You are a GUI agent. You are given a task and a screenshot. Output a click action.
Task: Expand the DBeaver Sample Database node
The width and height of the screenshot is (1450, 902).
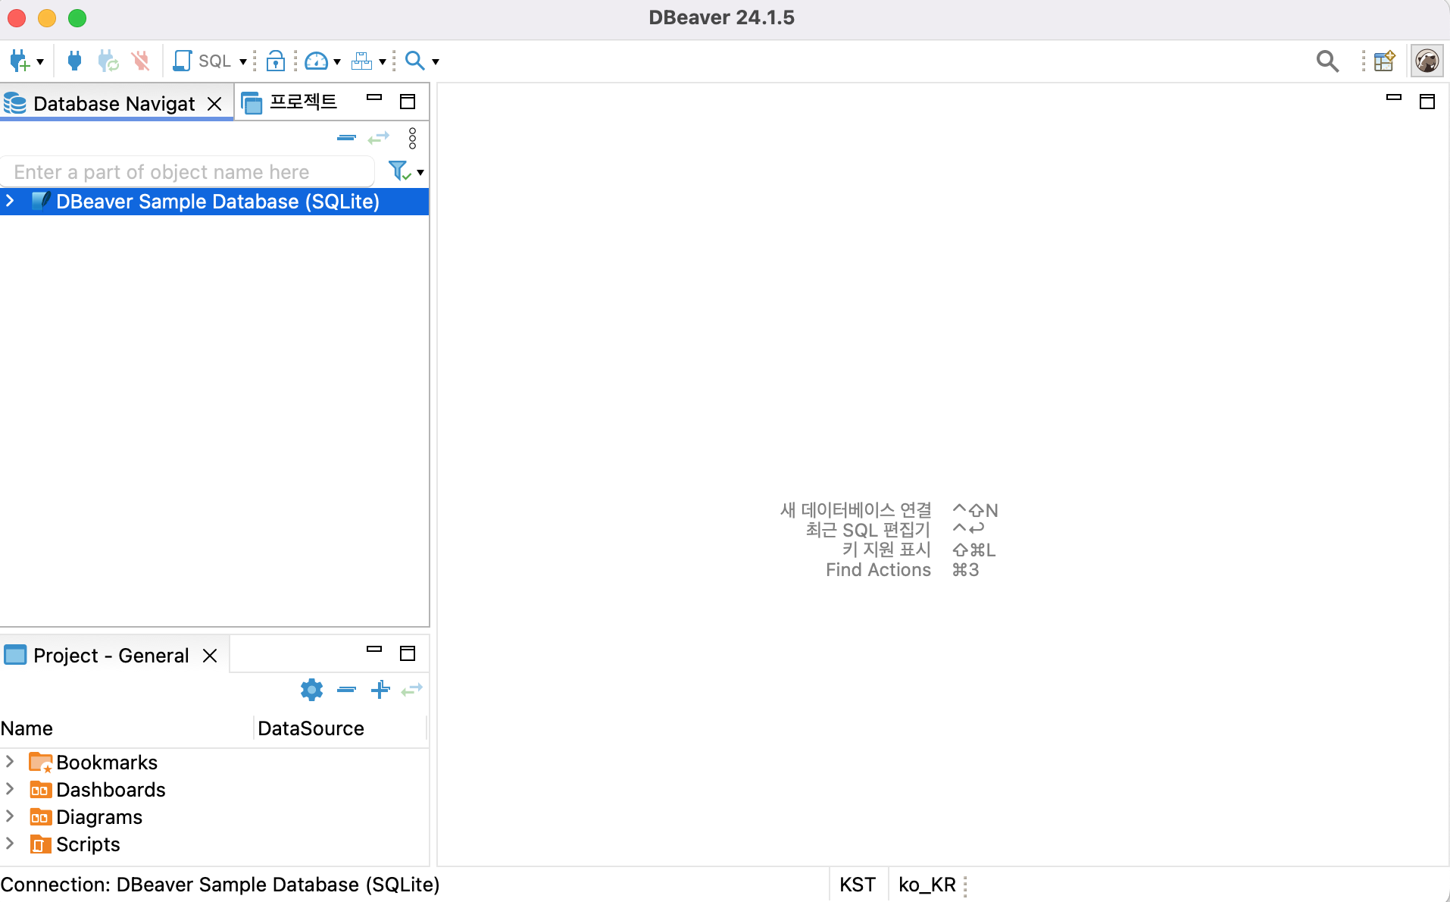(10, 201)
